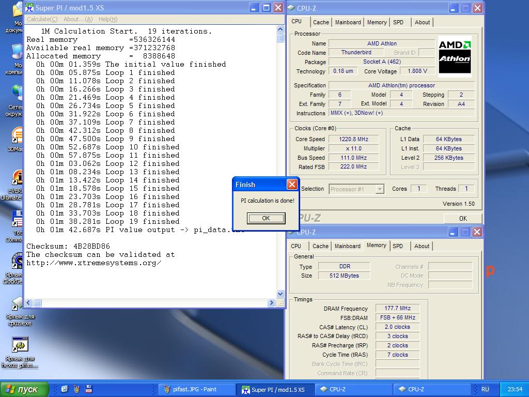
Task: Switch to Cache tab in upper CPU-Z
Action: pyautogui.click(x=321, y=22)
